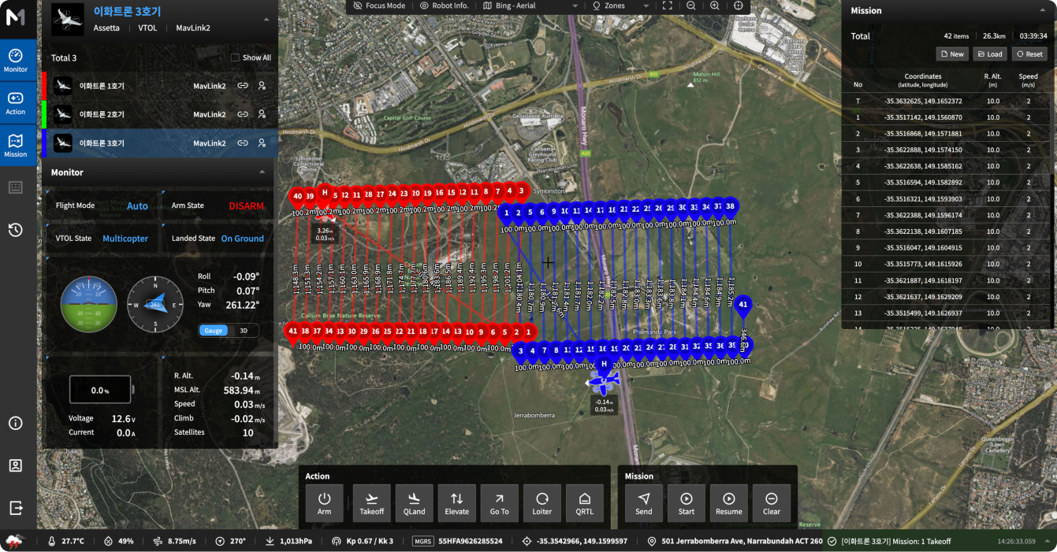The width and height of the screenshot is (1057, 552).
Task: Click the battery 0.0% indicator
Action: tap(99, 390)
